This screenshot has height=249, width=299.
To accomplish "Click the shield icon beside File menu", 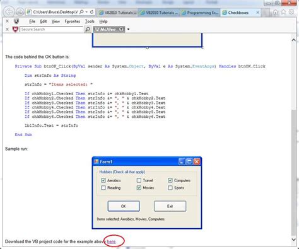I will 16,21.
